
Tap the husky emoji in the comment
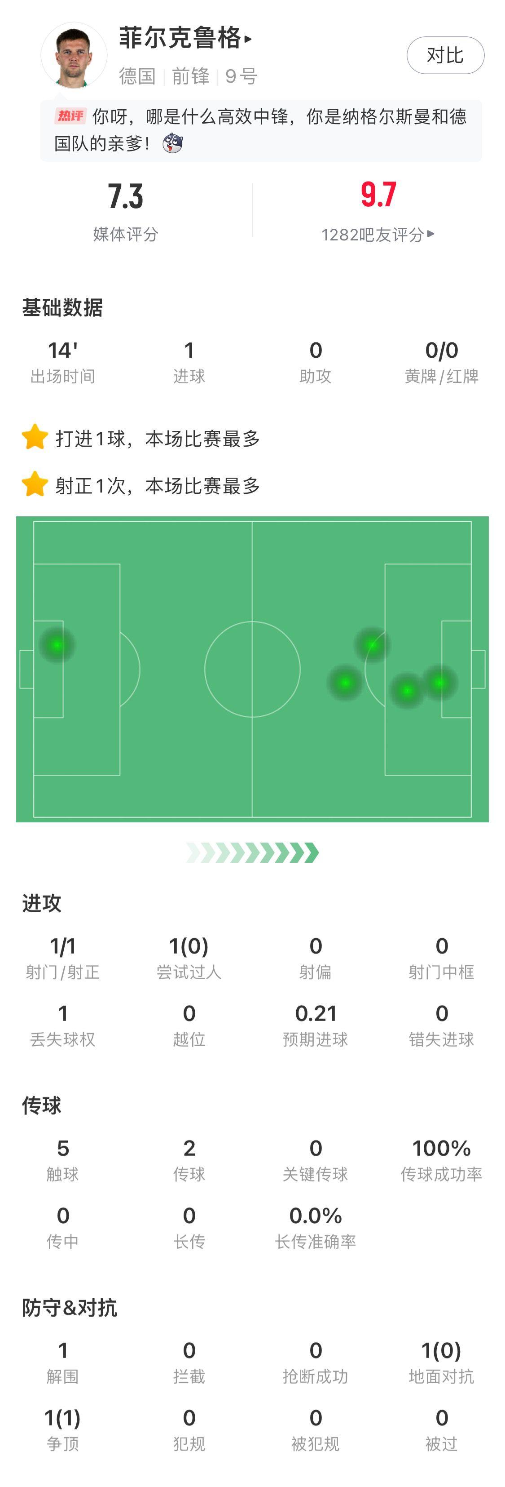(172, 143)
